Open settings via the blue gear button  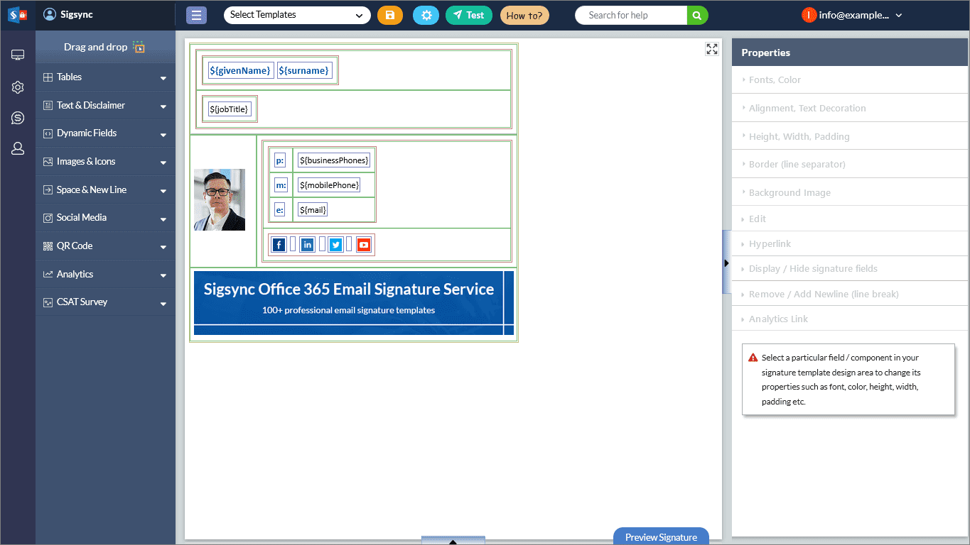[x=426, y=15]
